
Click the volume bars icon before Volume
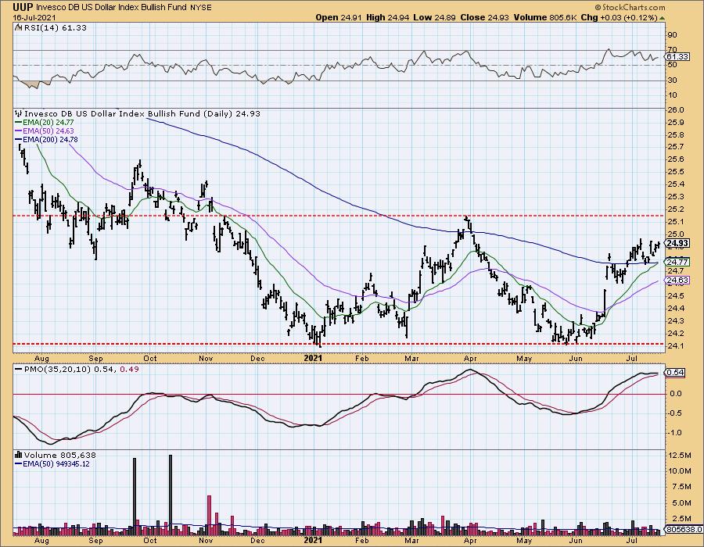point(19,455)
